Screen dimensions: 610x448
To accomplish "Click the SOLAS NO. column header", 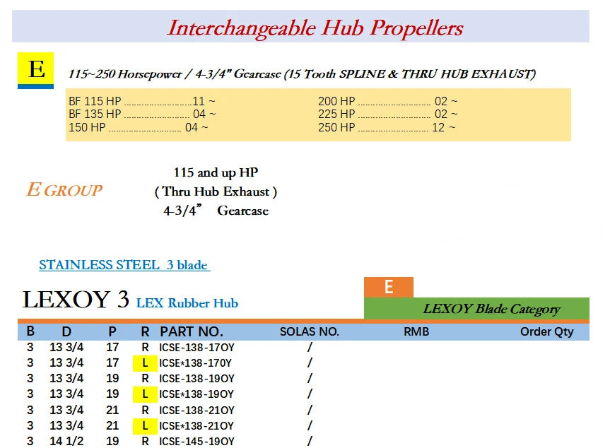I will pyautogui.click(x=310, y=331).
